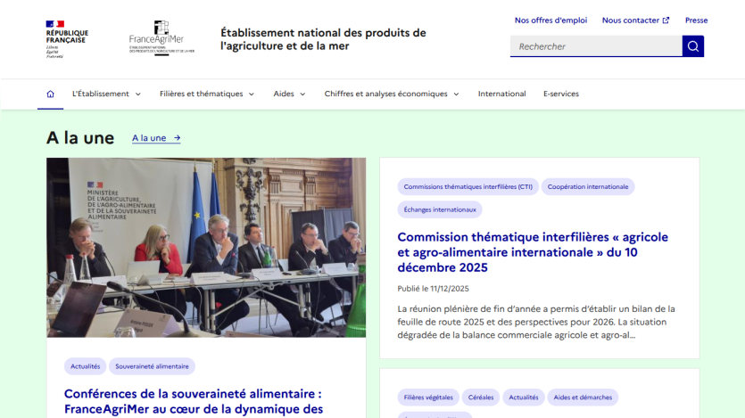Select the Aides et démarches tag
745x418 pixels.
click(x=583, y=398)
